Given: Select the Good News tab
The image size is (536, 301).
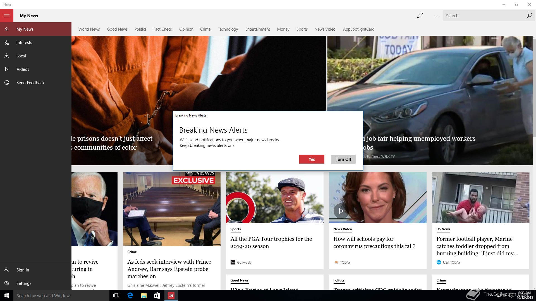Looking at the screenshot, I should click(117, 29).
